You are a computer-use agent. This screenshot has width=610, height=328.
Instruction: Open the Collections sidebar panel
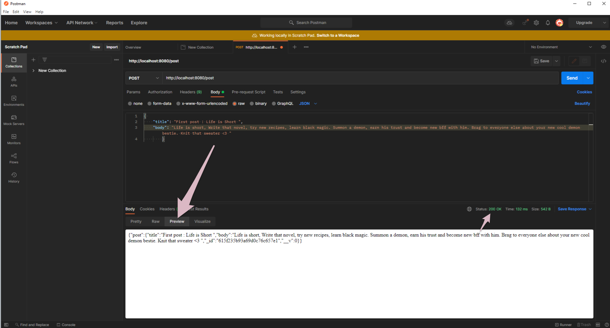coord(14,63)
